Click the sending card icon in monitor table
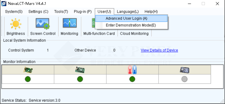Image resolution: width=225 pixels, height=104 pixels. [28, 70]
